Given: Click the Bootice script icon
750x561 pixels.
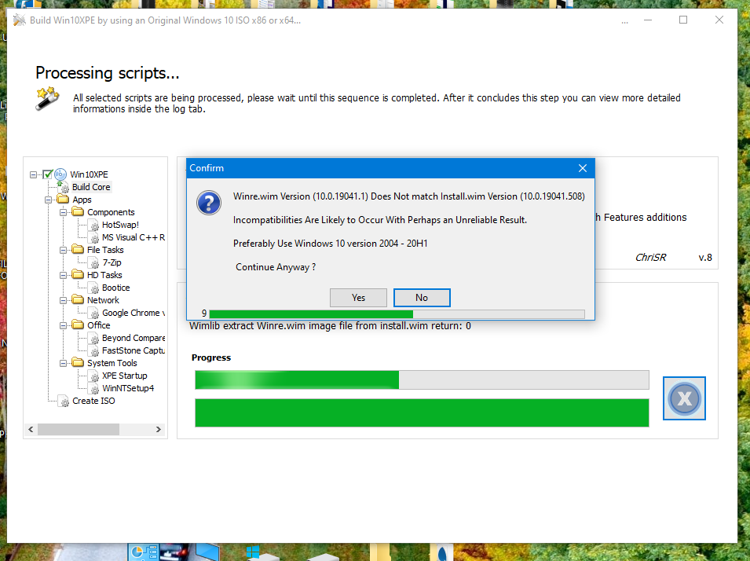Looking at the screenshot, I should tap(94, 288).
